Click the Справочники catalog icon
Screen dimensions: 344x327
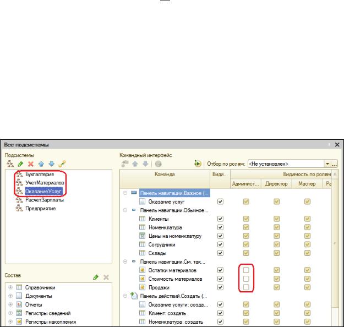tap(19, 287)
